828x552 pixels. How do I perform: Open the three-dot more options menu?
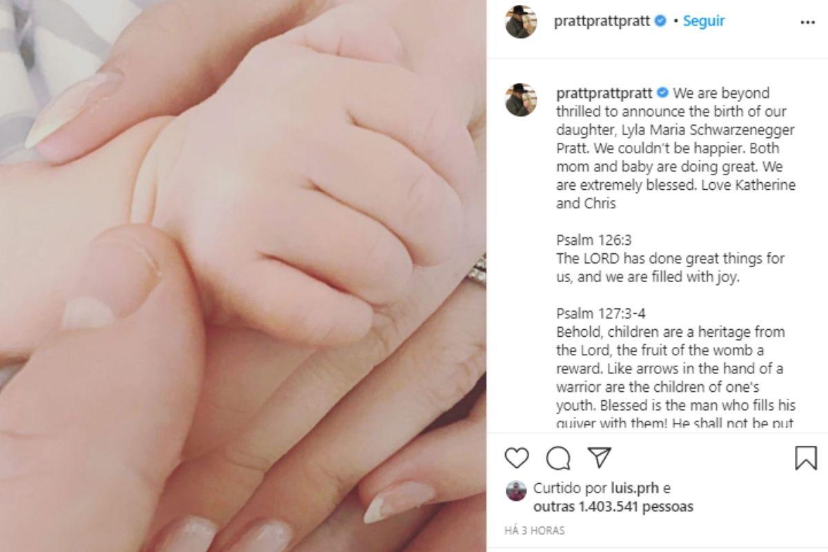808,22
